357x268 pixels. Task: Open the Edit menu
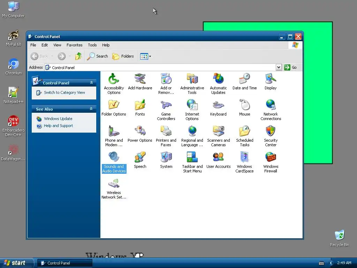point(45,45)
